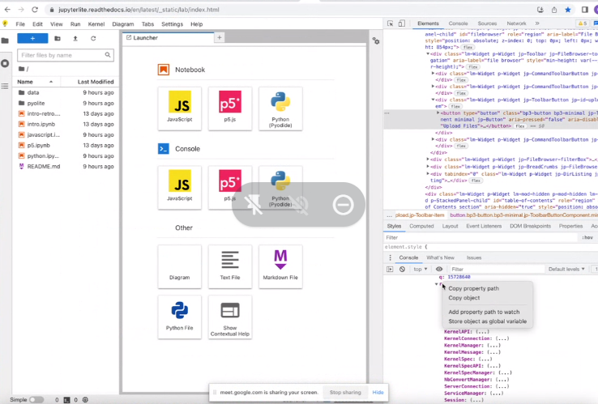The height and width of the screenshot is (404, 598).
Task: Refresh the file browser list
Action: point(93,39)
